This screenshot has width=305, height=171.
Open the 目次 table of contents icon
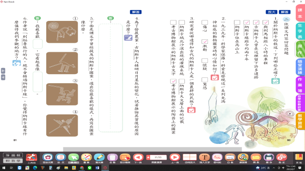[x=61, y=157]
